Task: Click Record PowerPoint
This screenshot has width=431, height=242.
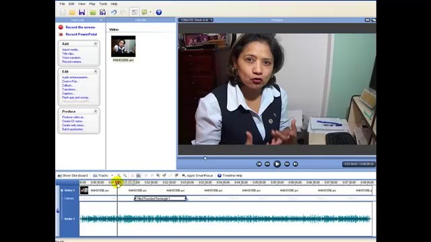Action: [81, 34]
